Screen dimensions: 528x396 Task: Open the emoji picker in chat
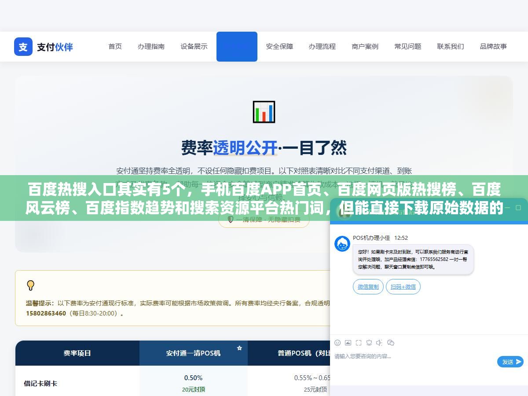[x=337, y=342]
